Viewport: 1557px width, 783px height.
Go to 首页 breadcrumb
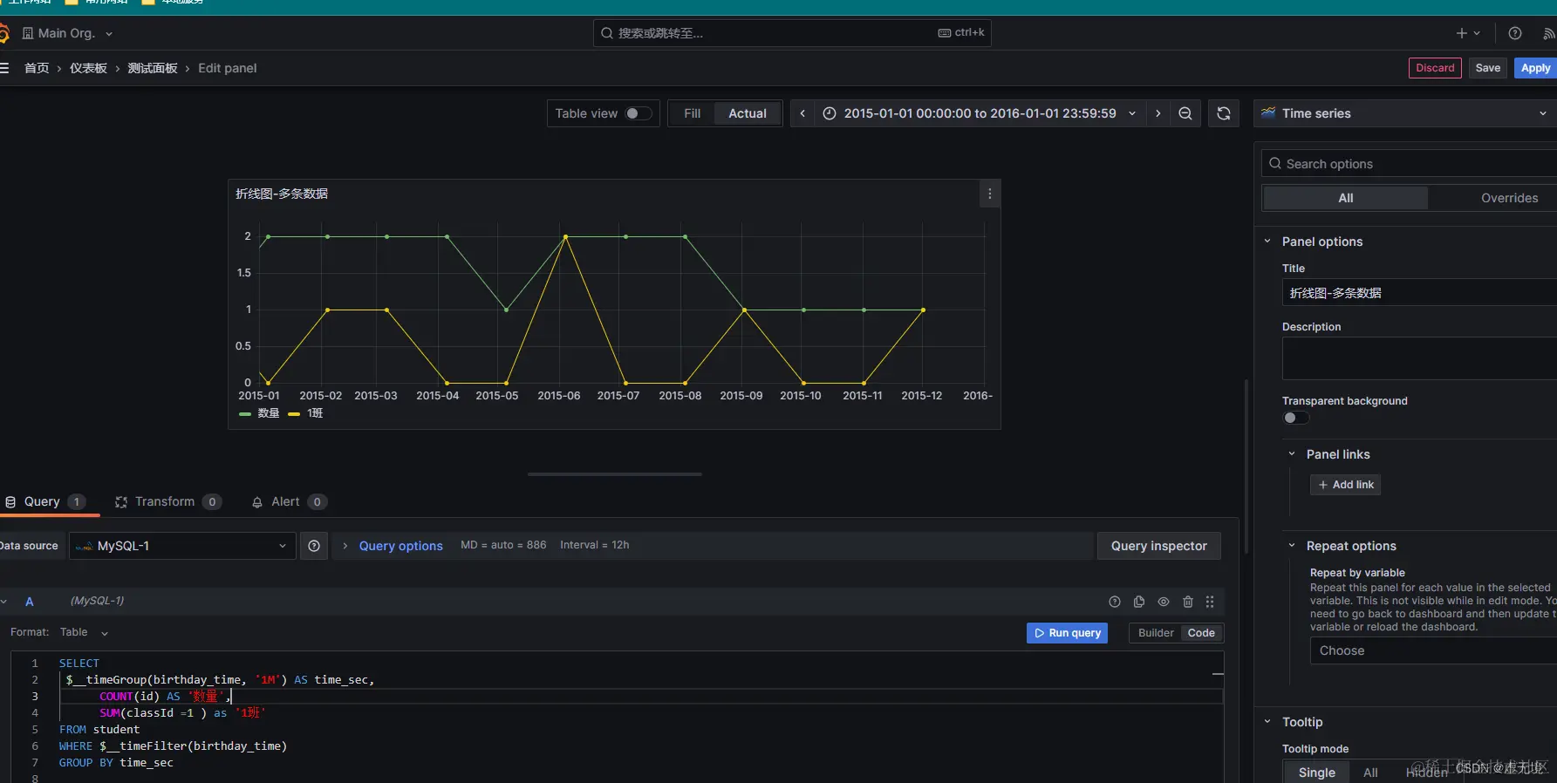tap(37, 68)
